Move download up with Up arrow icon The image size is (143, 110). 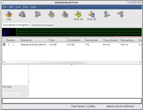point(107,16)
